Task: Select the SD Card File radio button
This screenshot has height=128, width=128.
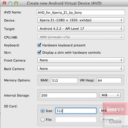Action: (42, 120)
